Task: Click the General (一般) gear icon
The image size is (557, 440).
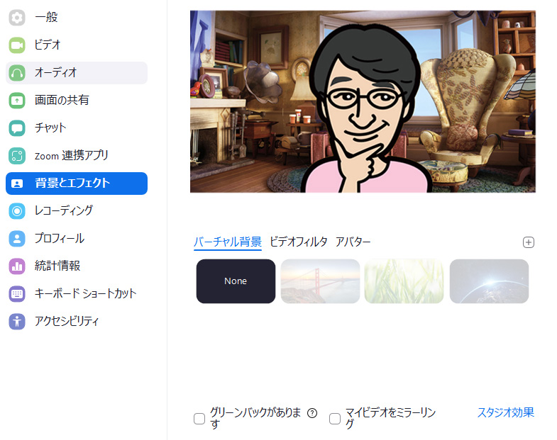Action: point(17,18)
